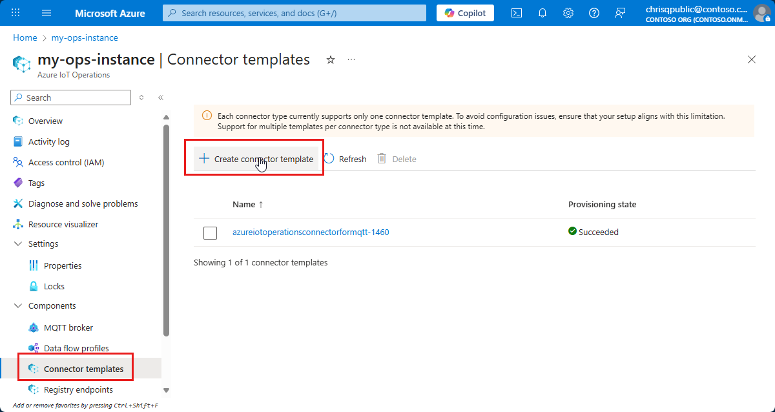Check the azureiotoperationsconnectorformqtt-1460 row checkbox
This screenshot has height=412, width=775.
tap(210, 232)
